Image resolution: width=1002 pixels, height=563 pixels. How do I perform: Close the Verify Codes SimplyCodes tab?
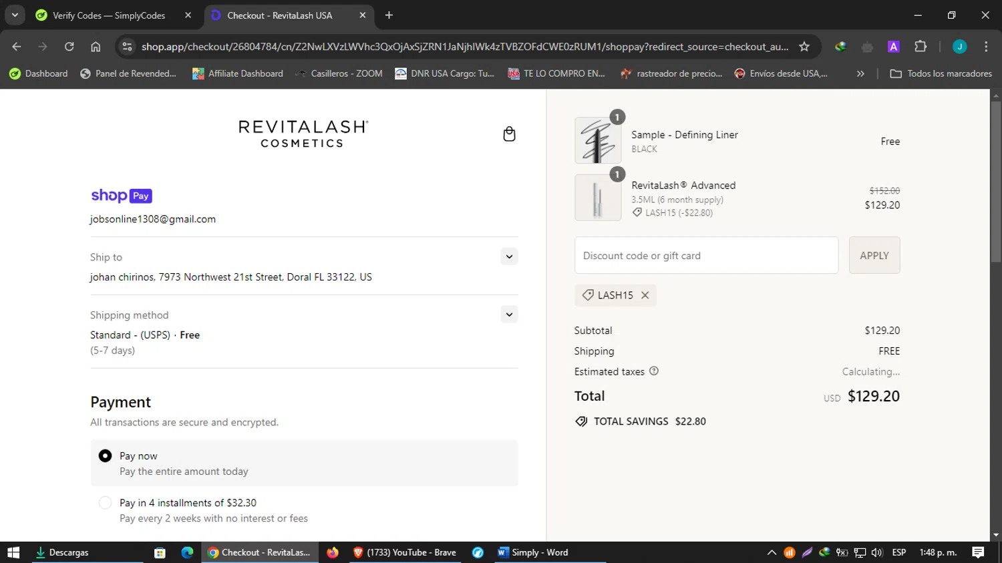pos(188,15)
